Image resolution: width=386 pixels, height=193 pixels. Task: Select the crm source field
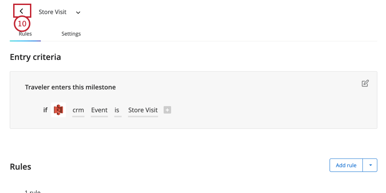click(78, 110)
